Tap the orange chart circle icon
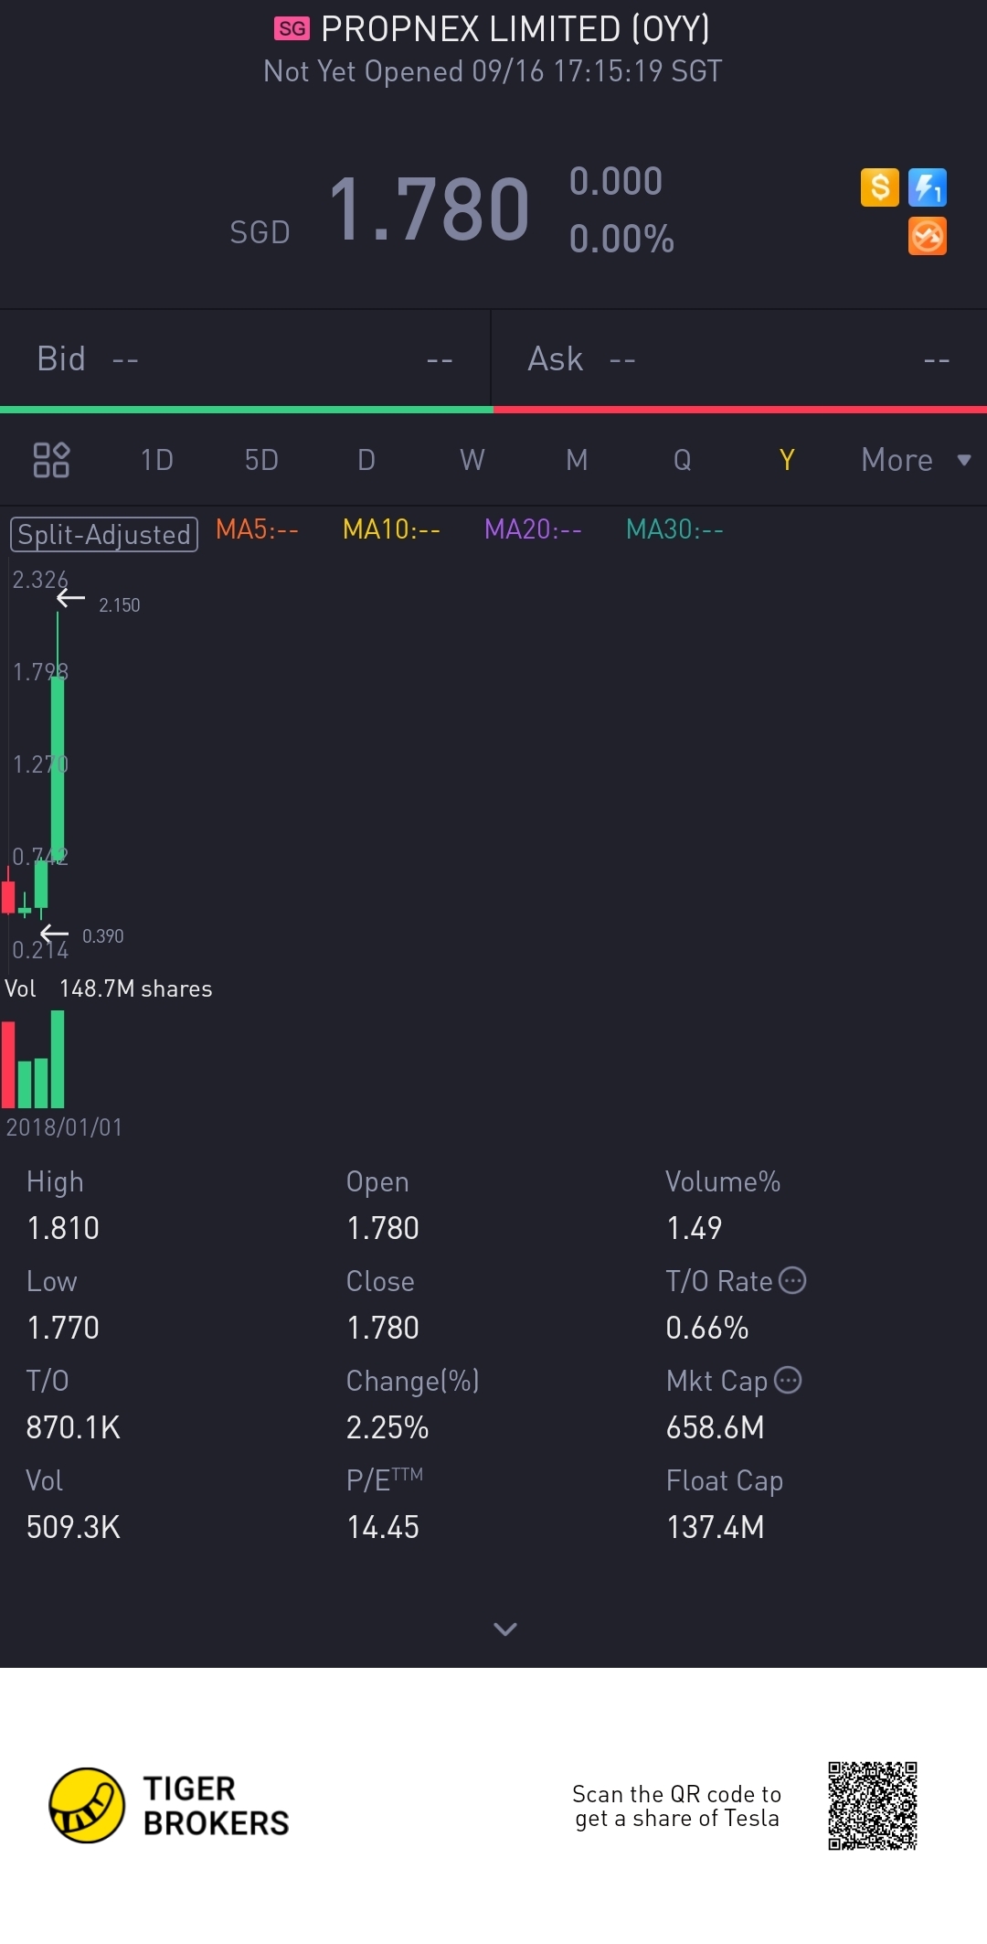Viewport: 987px width, 1944px height. pos(927,236)
